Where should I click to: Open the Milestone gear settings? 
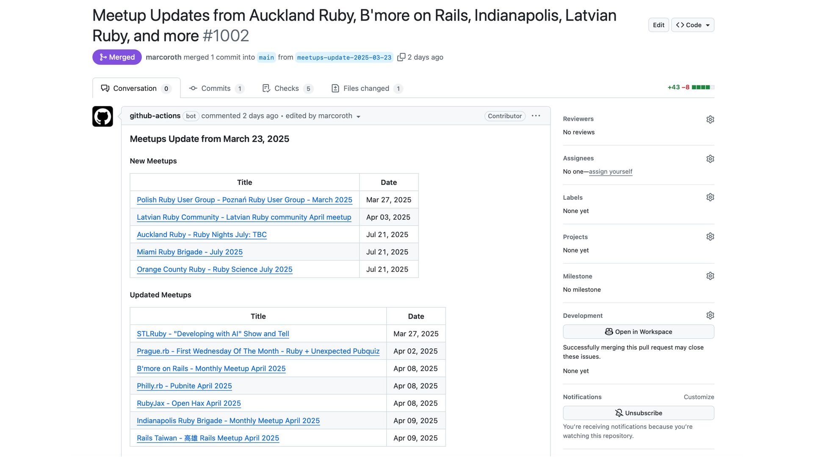coord(710,276)
